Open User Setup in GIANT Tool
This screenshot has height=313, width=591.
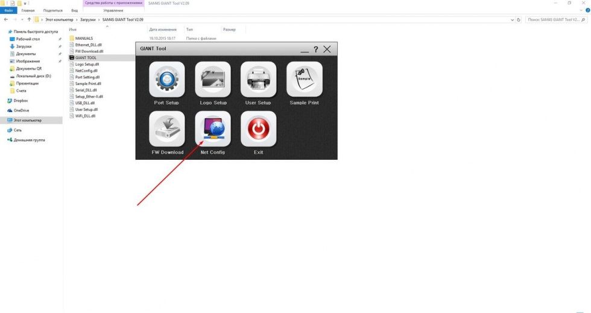pyautogui.click(x=258, y=80)
